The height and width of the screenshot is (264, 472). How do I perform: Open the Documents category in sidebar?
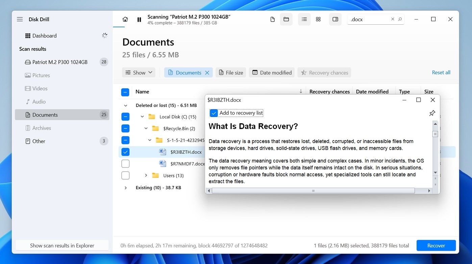[x=62, y=115]
